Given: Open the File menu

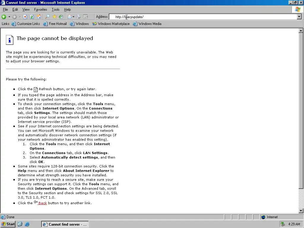Looking at the screenshot, I should 5,9.
